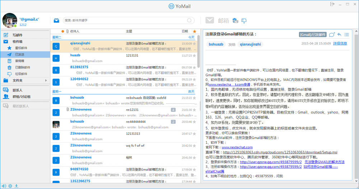
Task: Expand the thread count badge 2 on re:444444444
Action: [x=173, y=122]
